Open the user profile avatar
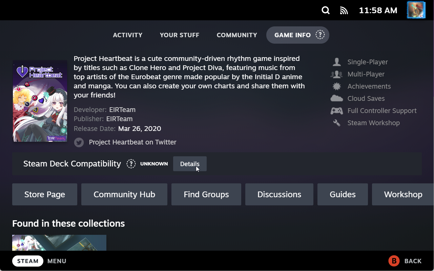Viewport: 434px width, 271px height. coord(416,10)
